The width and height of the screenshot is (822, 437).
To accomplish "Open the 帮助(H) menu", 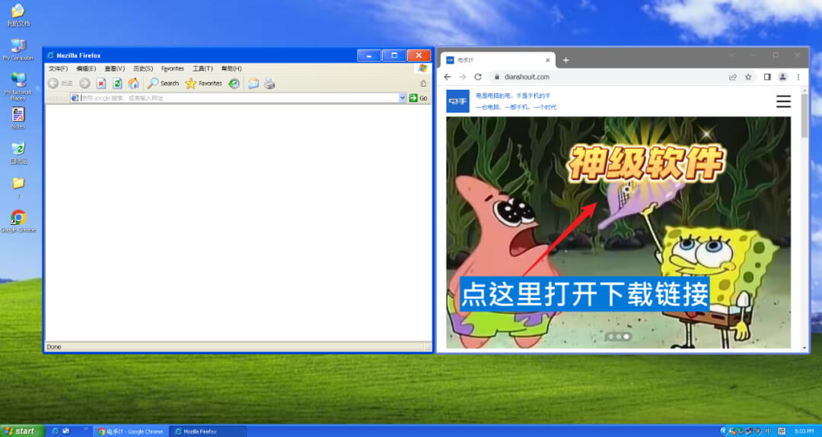I will [x=231, y=68].
